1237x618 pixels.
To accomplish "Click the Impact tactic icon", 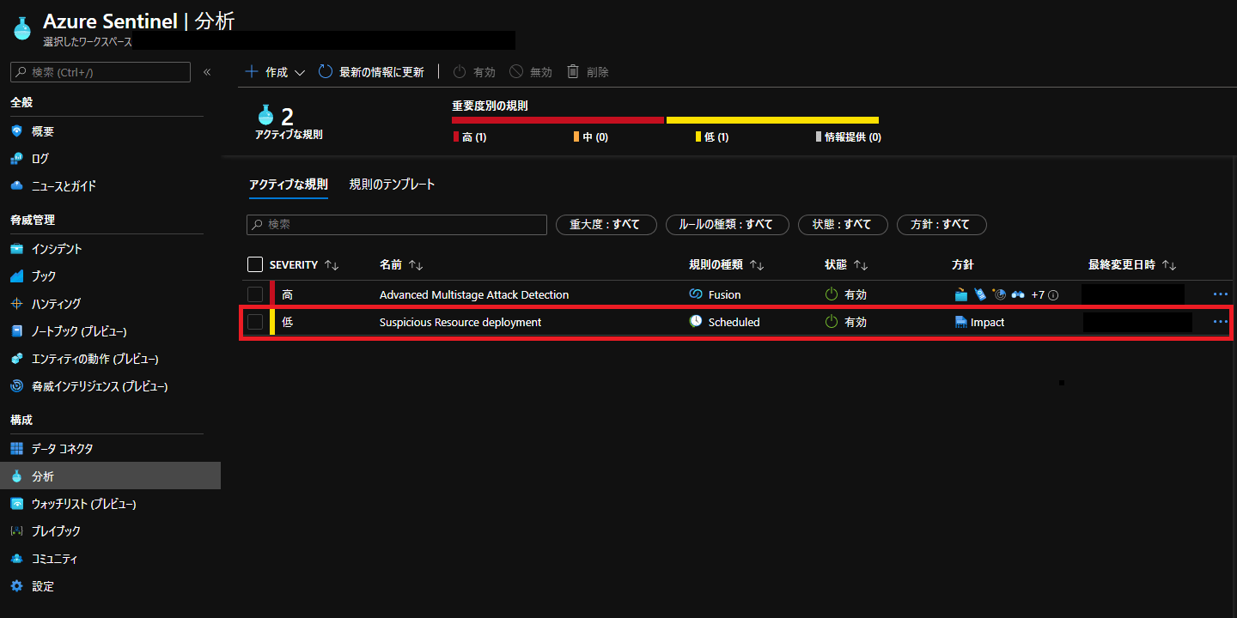I will (960, 323).
